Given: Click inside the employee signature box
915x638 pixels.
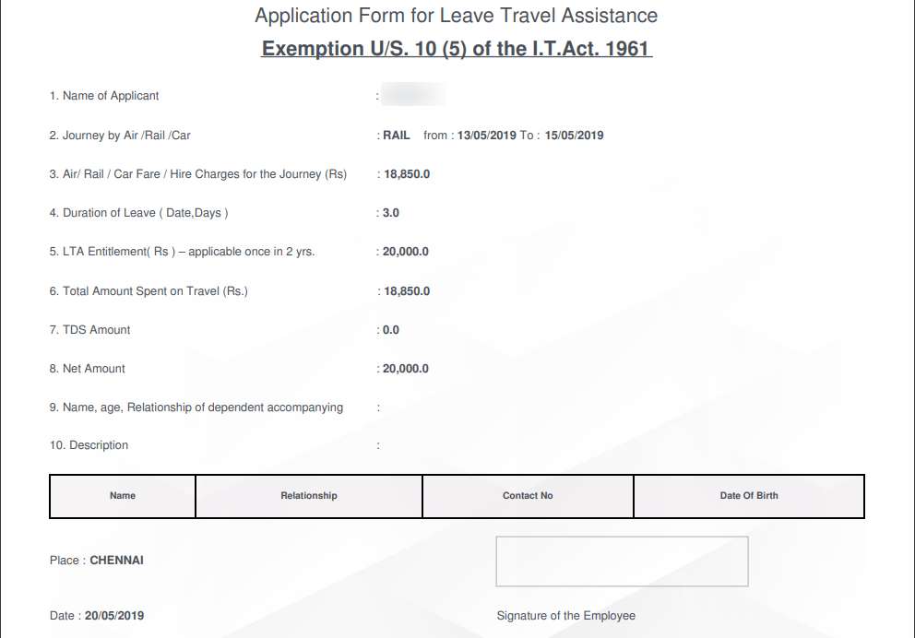Looking at the screenshot, I should (621, 561).
